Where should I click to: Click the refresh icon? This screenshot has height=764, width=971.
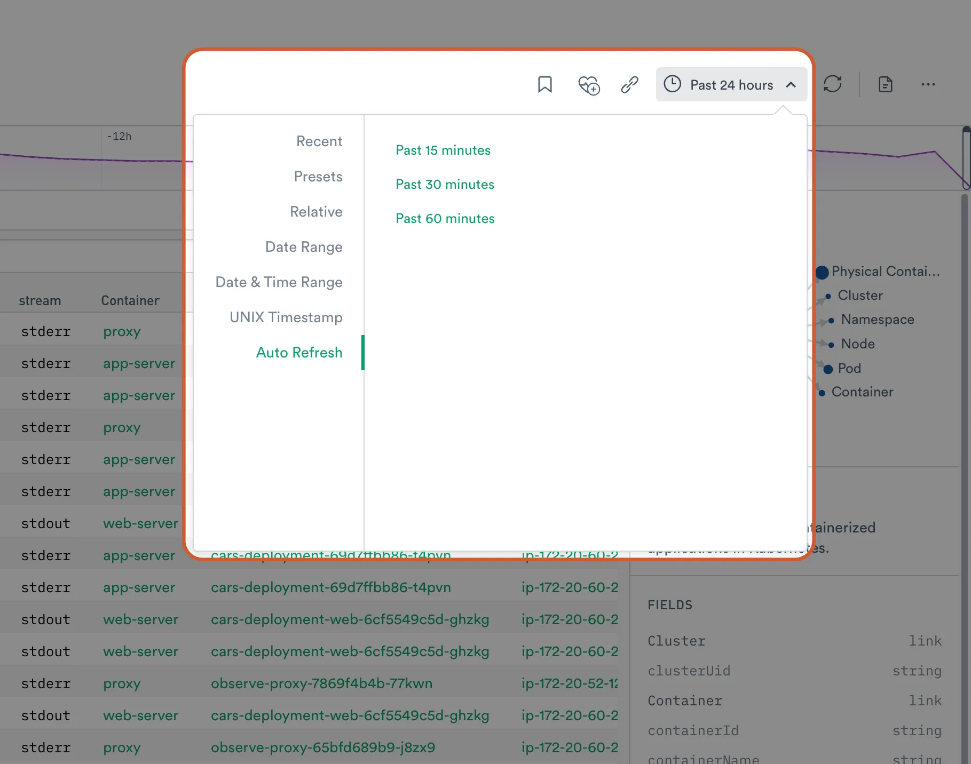[832, 84]
